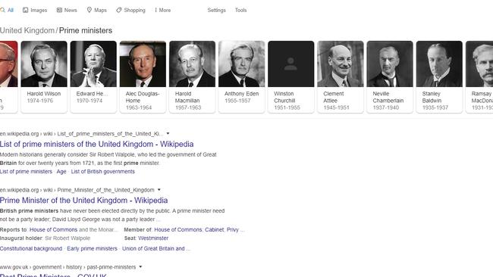Screen dimensions: 493x277
Task: Click the House of Commons link under Member of
Action: [x=178, y=229]
